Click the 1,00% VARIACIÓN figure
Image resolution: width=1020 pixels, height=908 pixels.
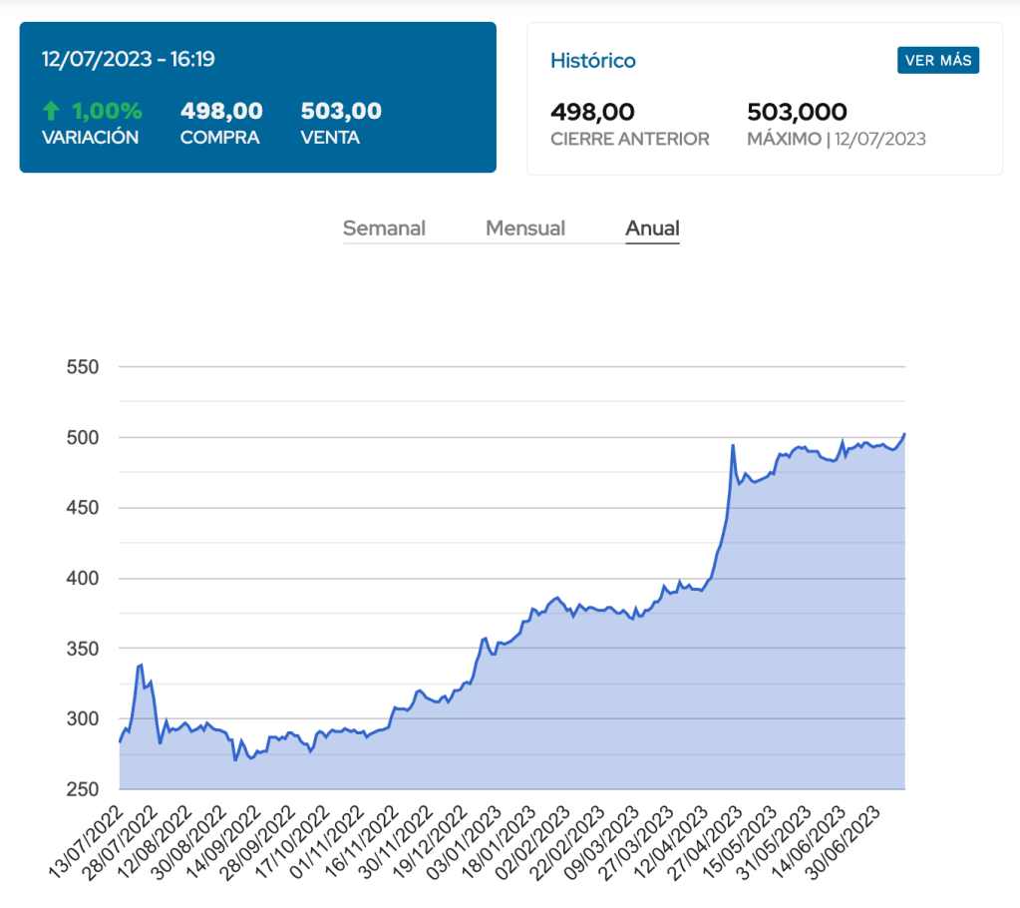(106, 111)
